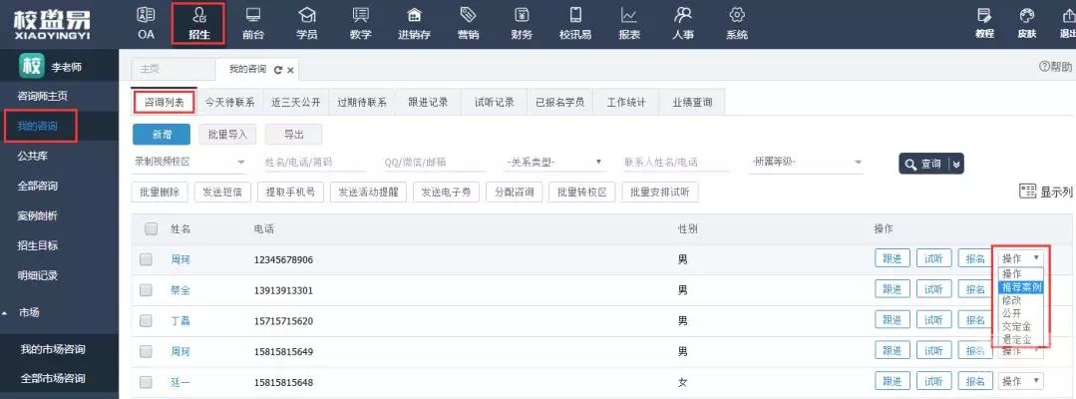The image size is (1076, 399).
Task: Open the 招生 recruitment module
Action: pos(199,24)
